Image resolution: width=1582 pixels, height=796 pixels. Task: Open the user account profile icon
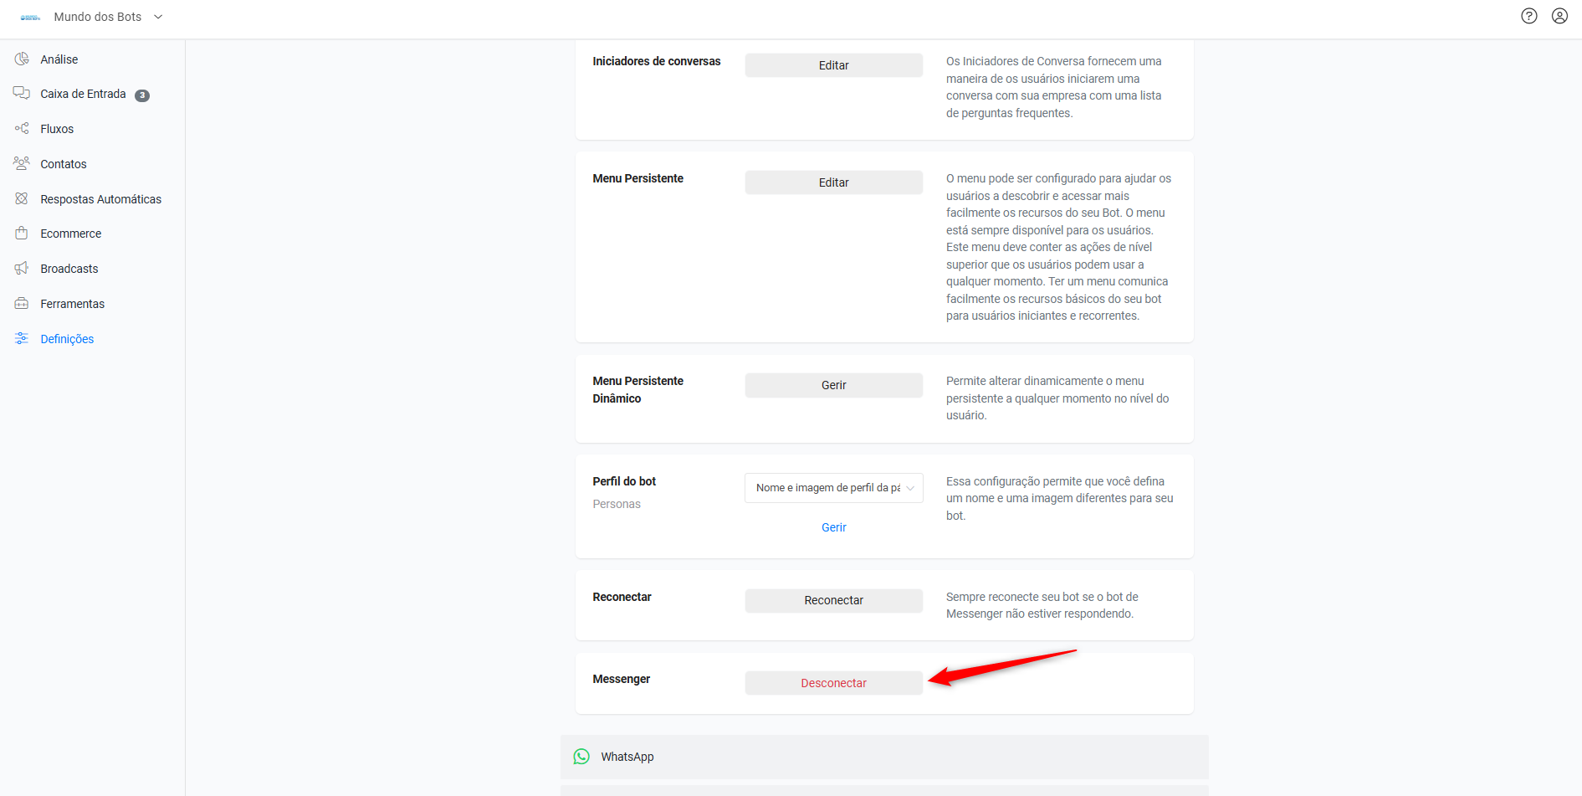(1560, 16)
